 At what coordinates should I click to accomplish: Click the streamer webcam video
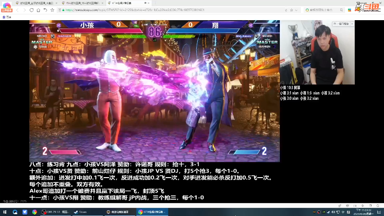(317, 52)
